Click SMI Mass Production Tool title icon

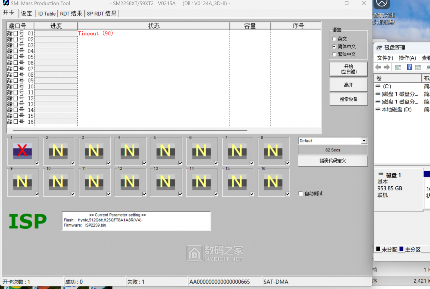point(6,3)
